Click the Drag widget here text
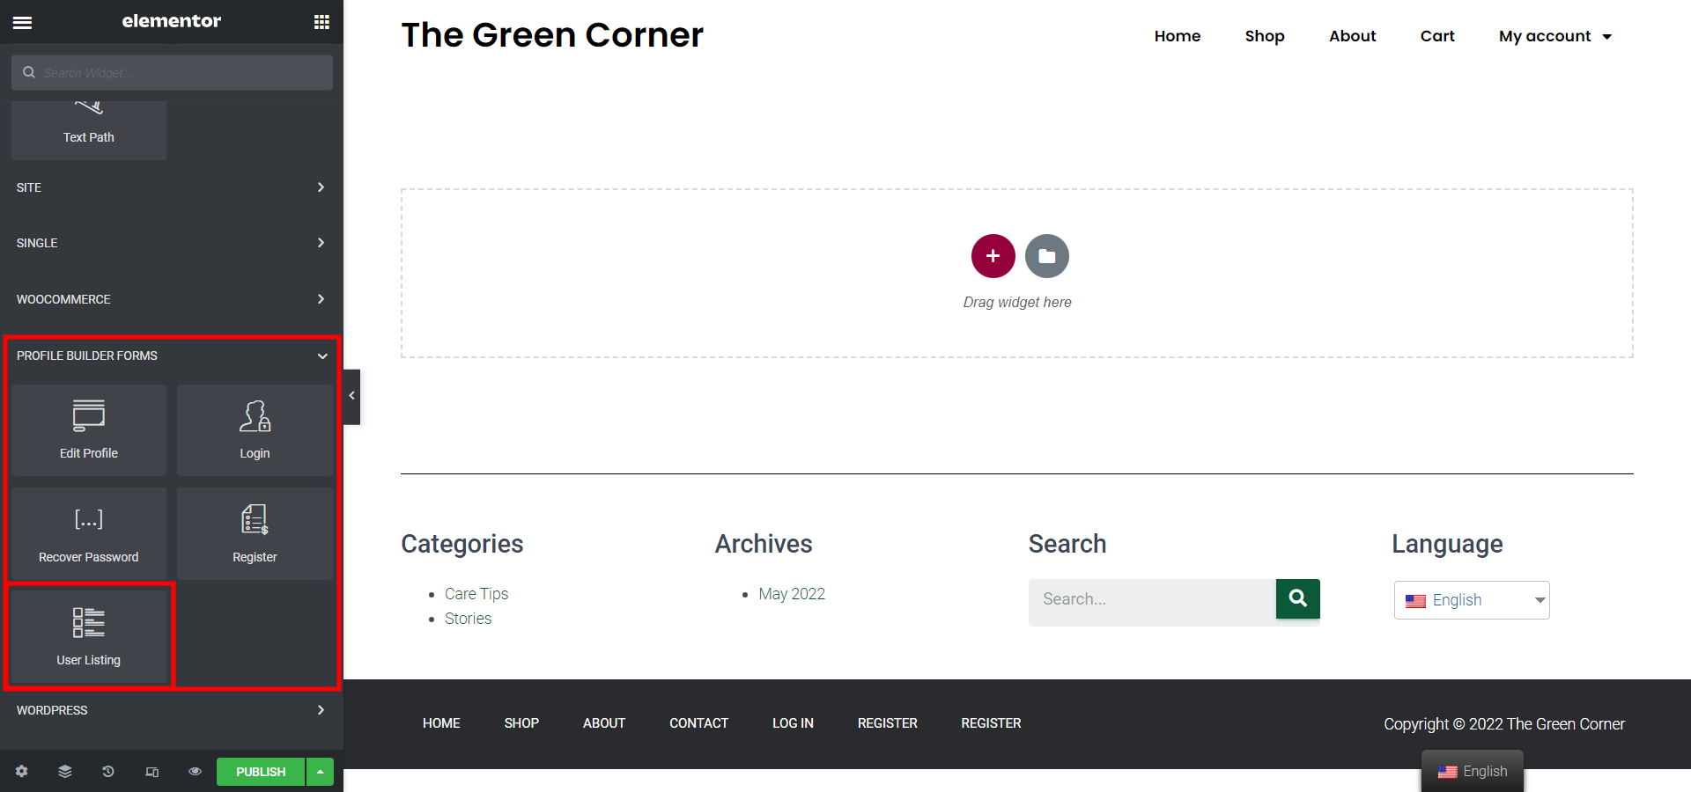Image resolution: width=1691 pixels, height=792 pixels. [x=1017, y=302]
